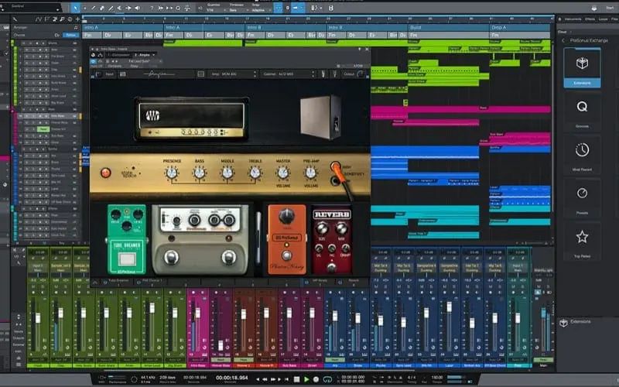Open the Snap mode Adaptive dropdown

pos(260,10)
